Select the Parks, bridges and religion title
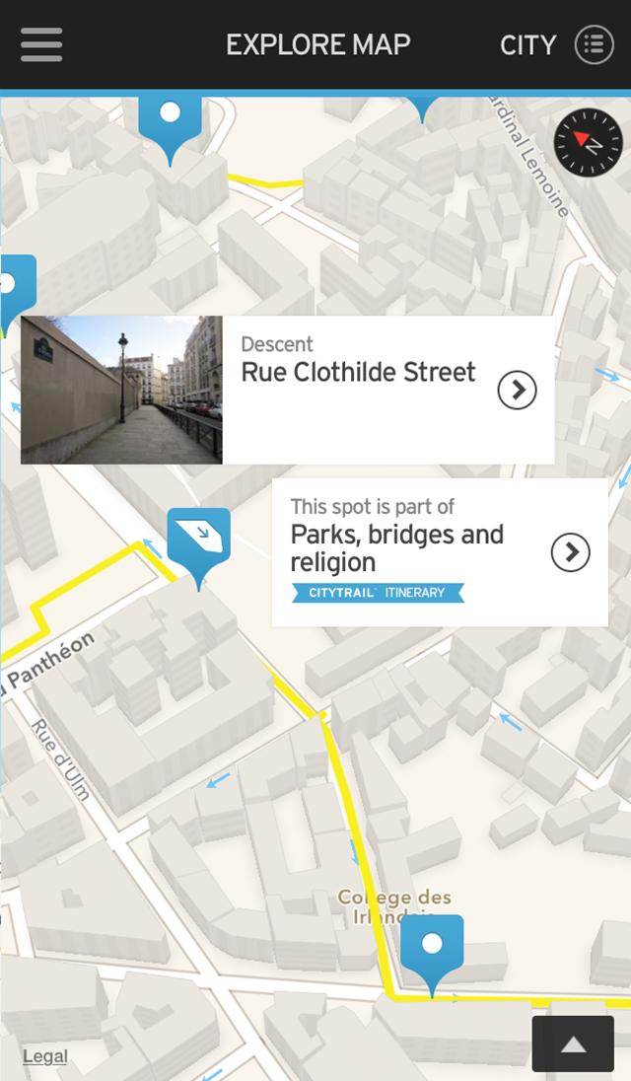Image resolution: width=631 pixels, height=1081 pixels. (x=396, y=548)
